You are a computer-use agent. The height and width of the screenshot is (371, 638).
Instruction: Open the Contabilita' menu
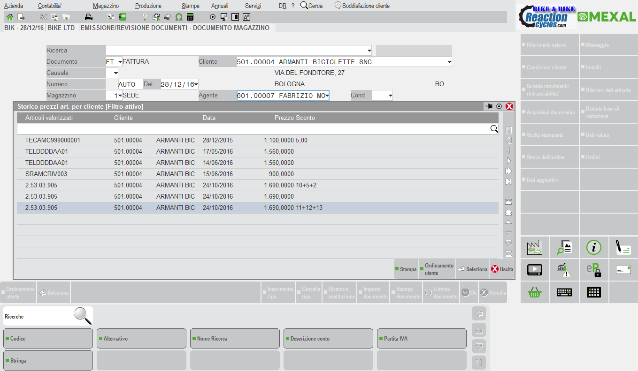pos(50,6)
